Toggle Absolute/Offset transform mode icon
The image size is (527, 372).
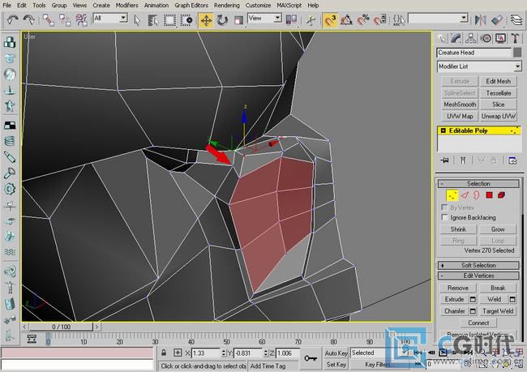178,353
